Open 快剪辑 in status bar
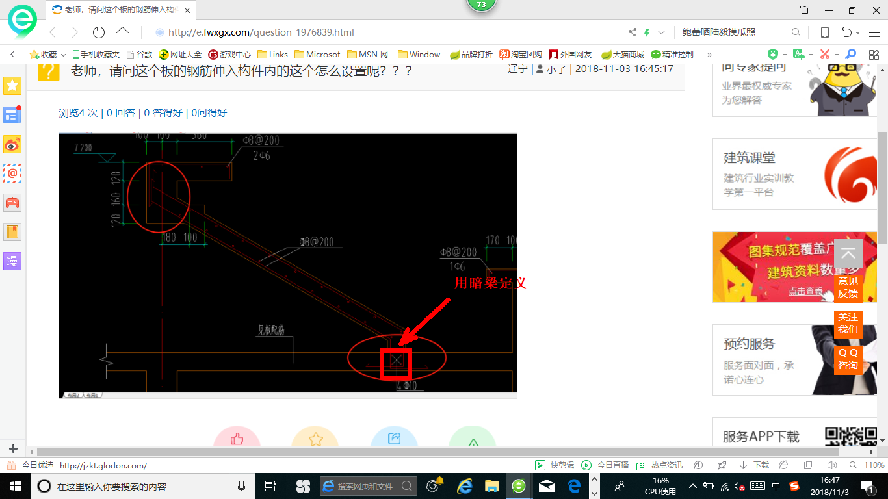Image resolution: width=888 pixels, height=499 pixels. pos(555,465)
